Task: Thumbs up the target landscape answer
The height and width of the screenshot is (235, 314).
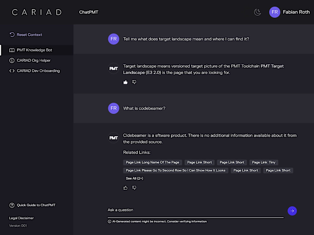Action: pyautogui.click(x=125, y=82)
